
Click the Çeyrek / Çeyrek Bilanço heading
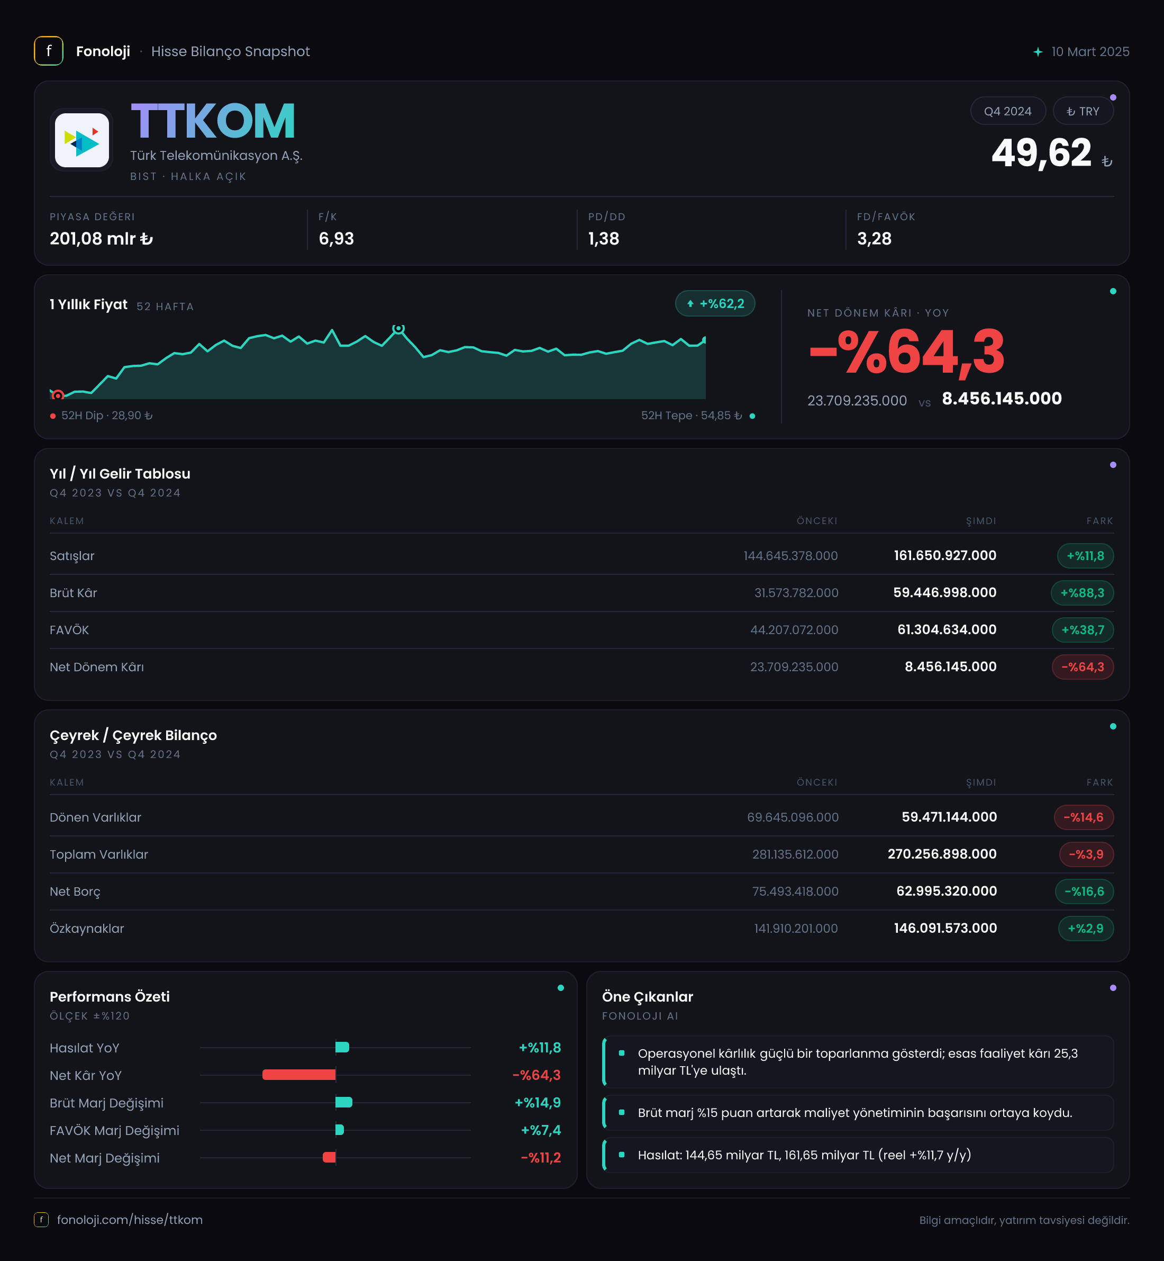coord(133,735)
